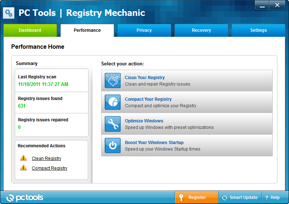The height and width of the screenshot is (204, 289).
Task: Open the Optimize Windows title link
Action: tap(144, 121)
